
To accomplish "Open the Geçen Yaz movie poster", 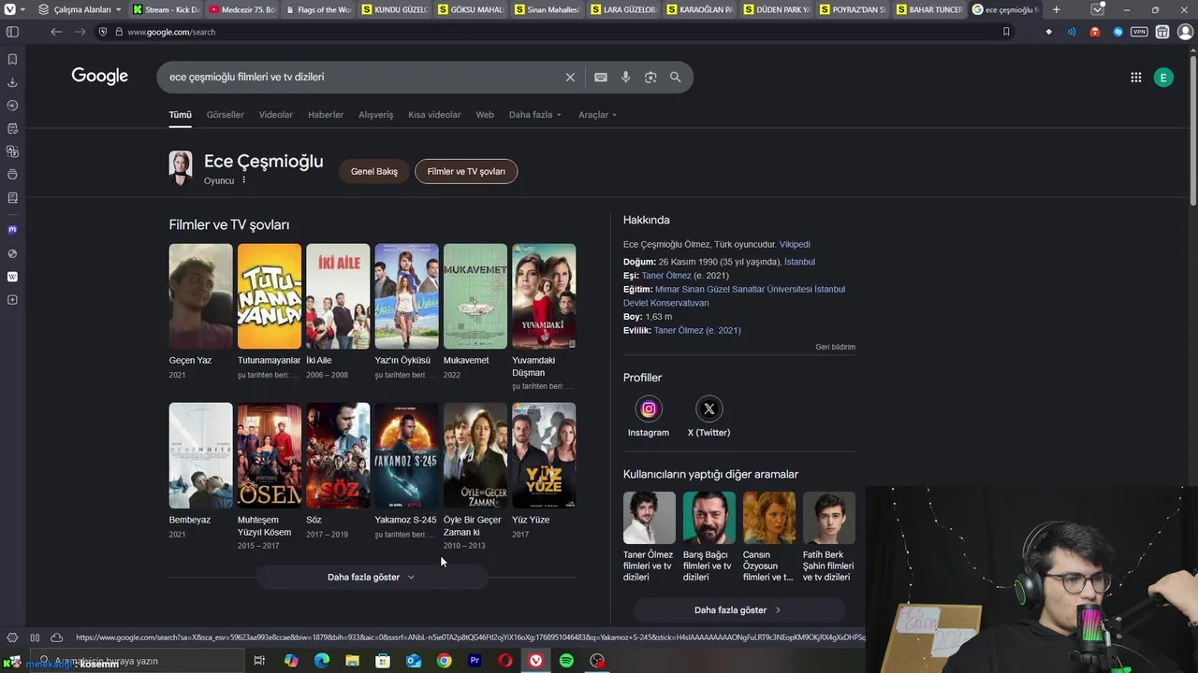I will tap(200, 296).
